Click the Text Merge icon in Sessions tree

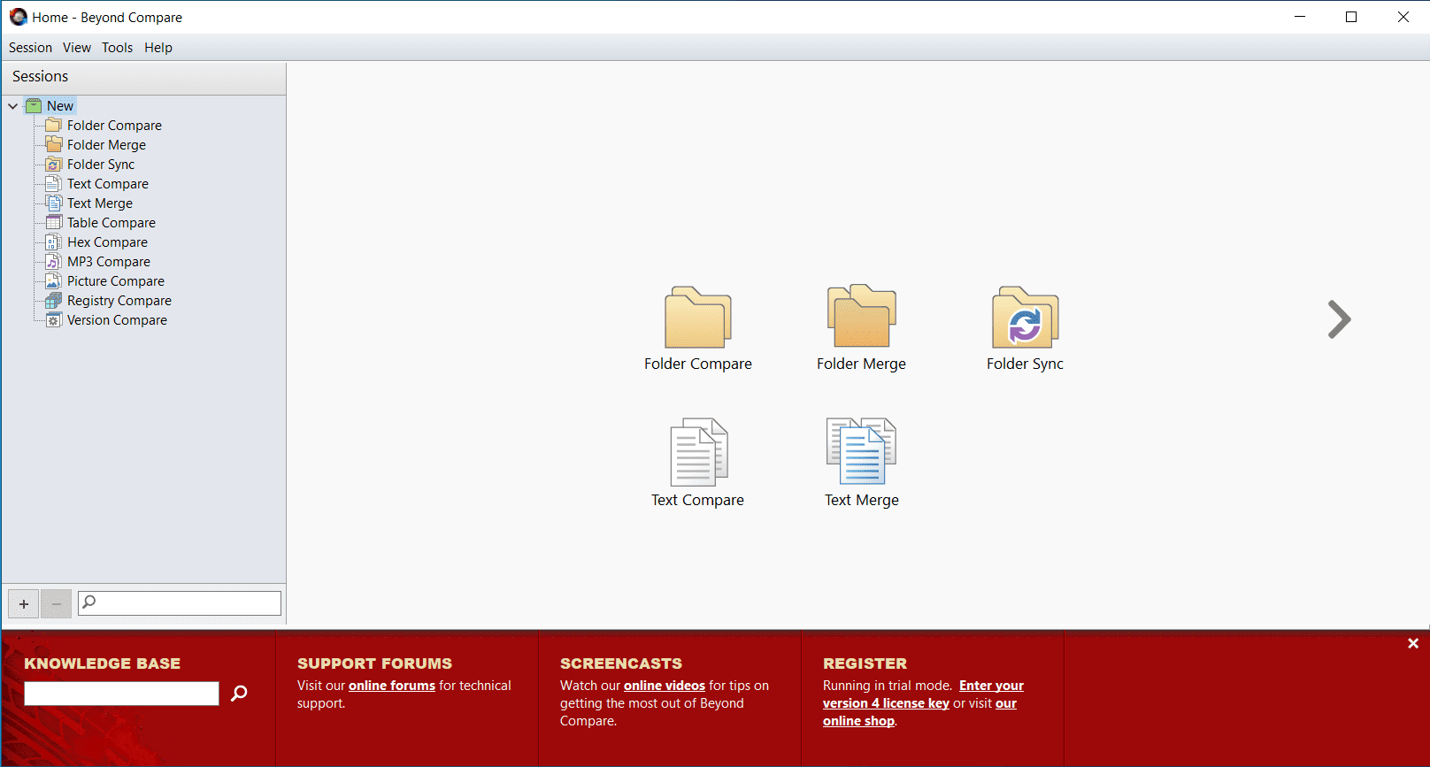54,203
